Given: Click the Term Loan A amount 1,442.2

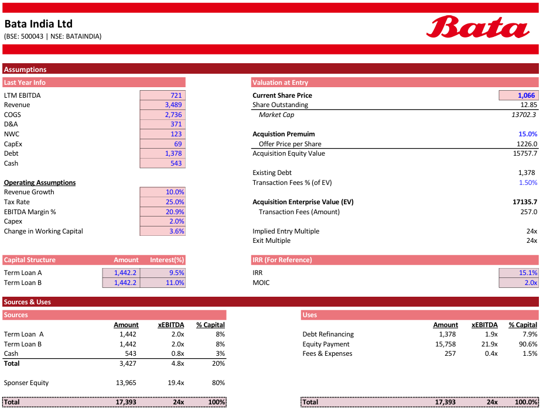Looking at the screenshot, I should [121, 273].
